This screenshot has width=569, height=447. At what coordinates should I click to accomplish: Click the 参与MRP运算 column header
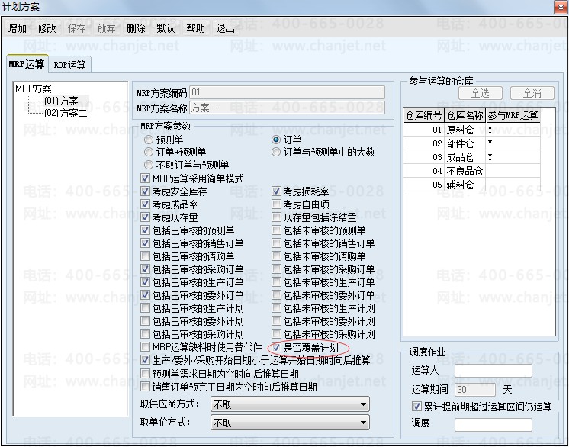click(513, 116)
